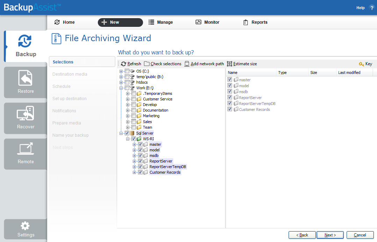Uncheck the msdb checkbox in tree
Screen dimensions: 377x242
(140, 156)
